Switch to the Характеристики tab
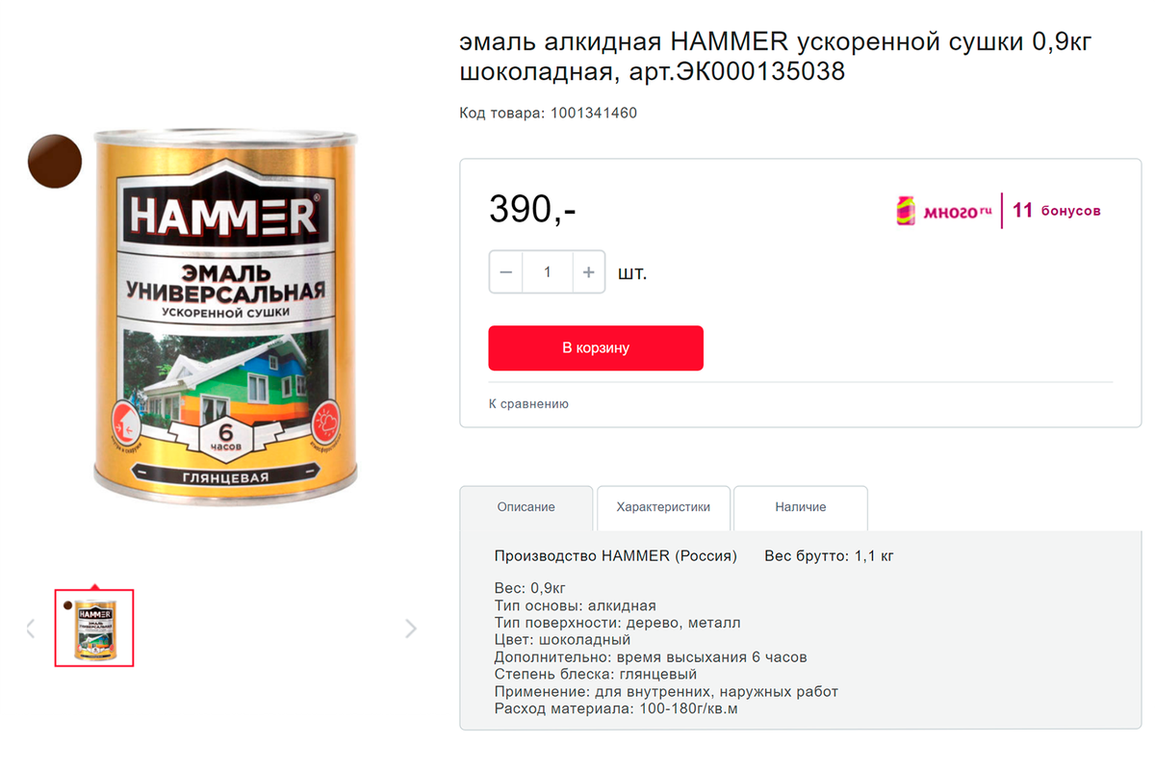 tap(663, 507)
